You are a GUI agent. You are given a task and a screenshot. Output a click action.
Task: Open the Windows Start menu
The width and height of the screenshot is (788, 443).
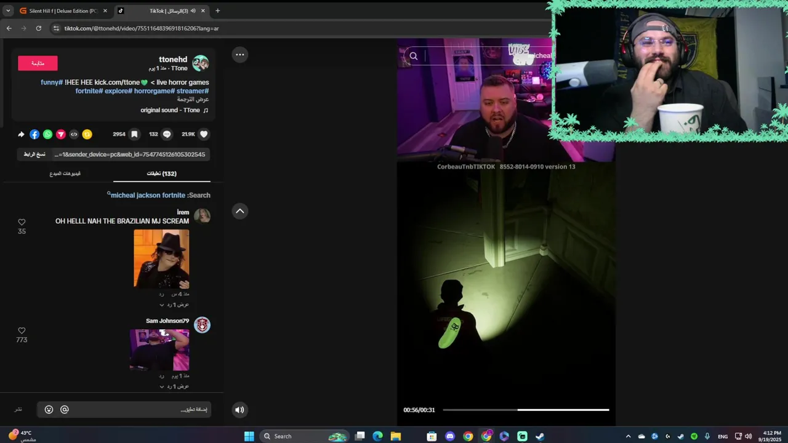[x=249, y=436]
